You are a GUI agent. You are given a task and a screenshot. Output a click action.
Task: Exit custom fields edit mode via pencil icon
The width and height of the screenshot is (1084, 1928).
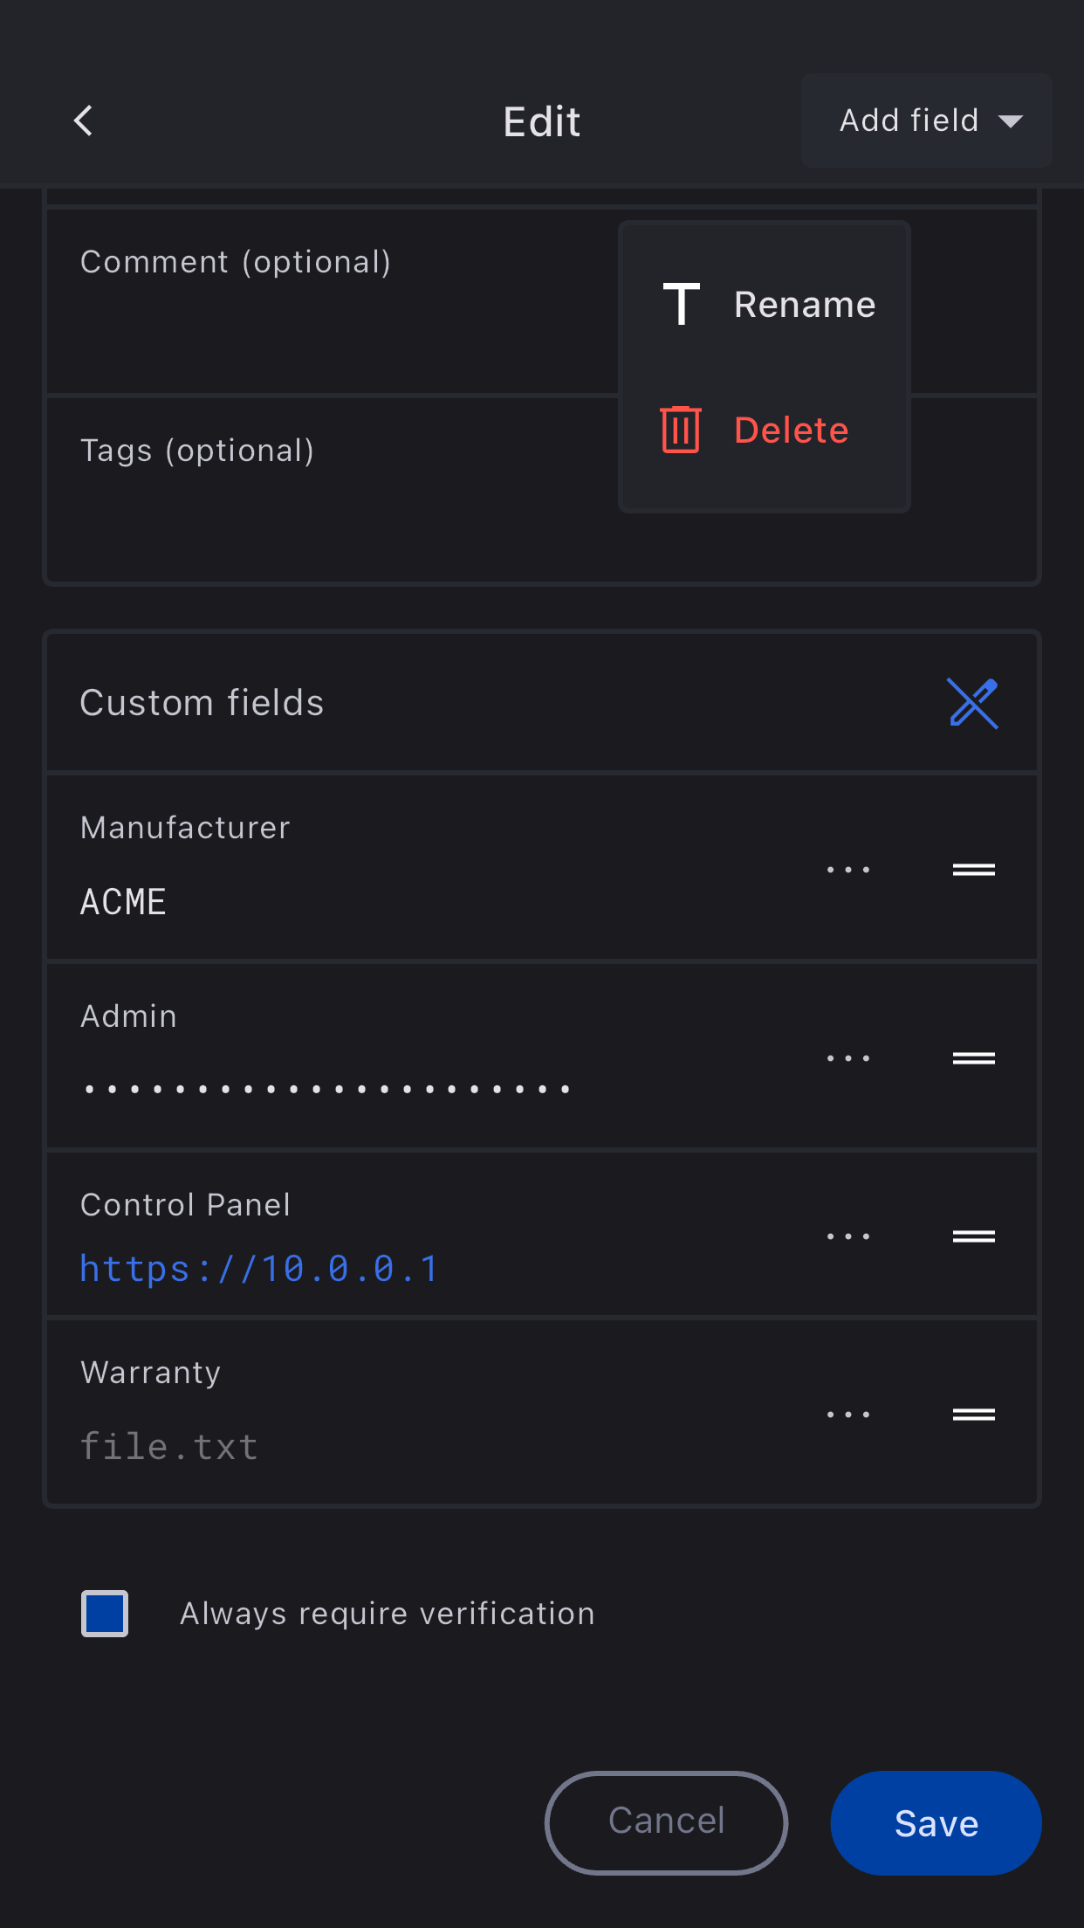972,703
